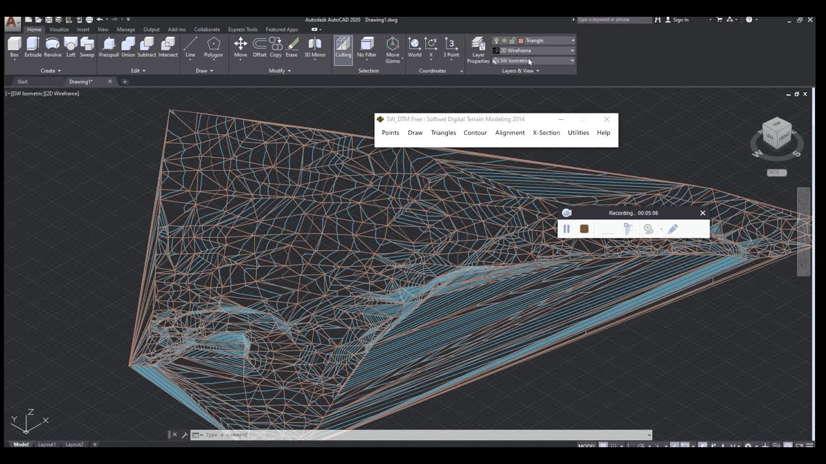The width and height of the screenshot is (826, 464).
Task: Open Points menu in SW_DTM
Action: tap(390, 133)
